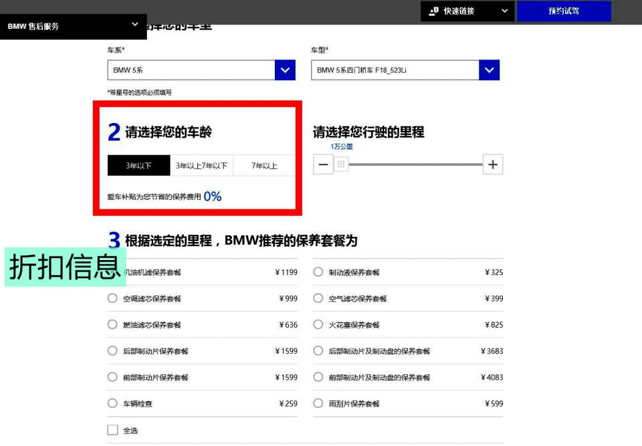The width and height of the screenshot is (642, 446).
Task: Click the 请选择您的车龄 heading
Action: pos(169,132)
